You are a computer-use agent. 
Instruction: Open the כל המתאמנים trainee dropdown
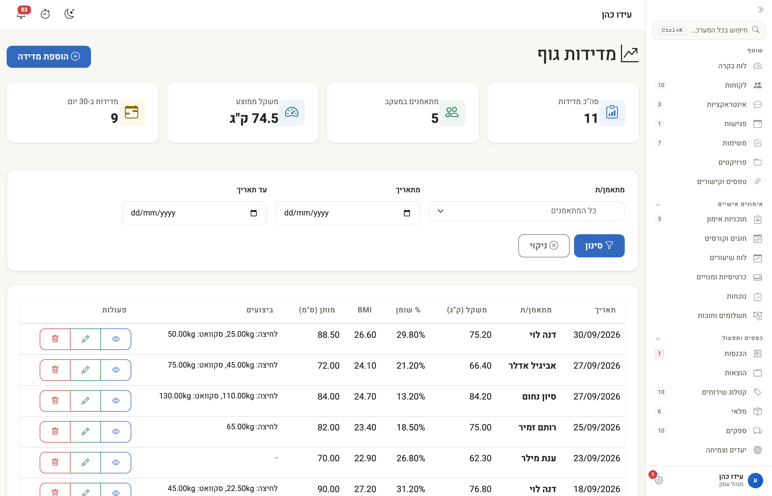[527, 211]
